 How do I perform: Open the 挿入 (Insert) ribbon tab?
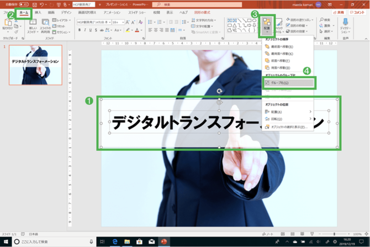pos(38,13)
